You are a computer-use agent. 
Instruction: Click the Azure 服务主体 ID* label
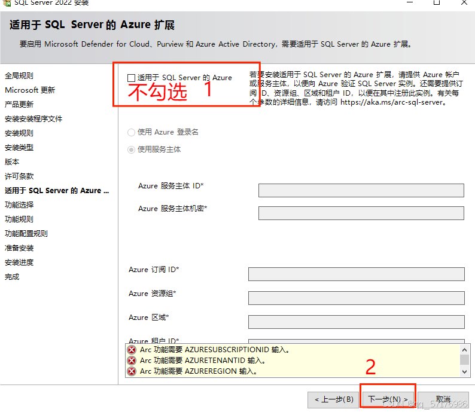coord(171,186)
